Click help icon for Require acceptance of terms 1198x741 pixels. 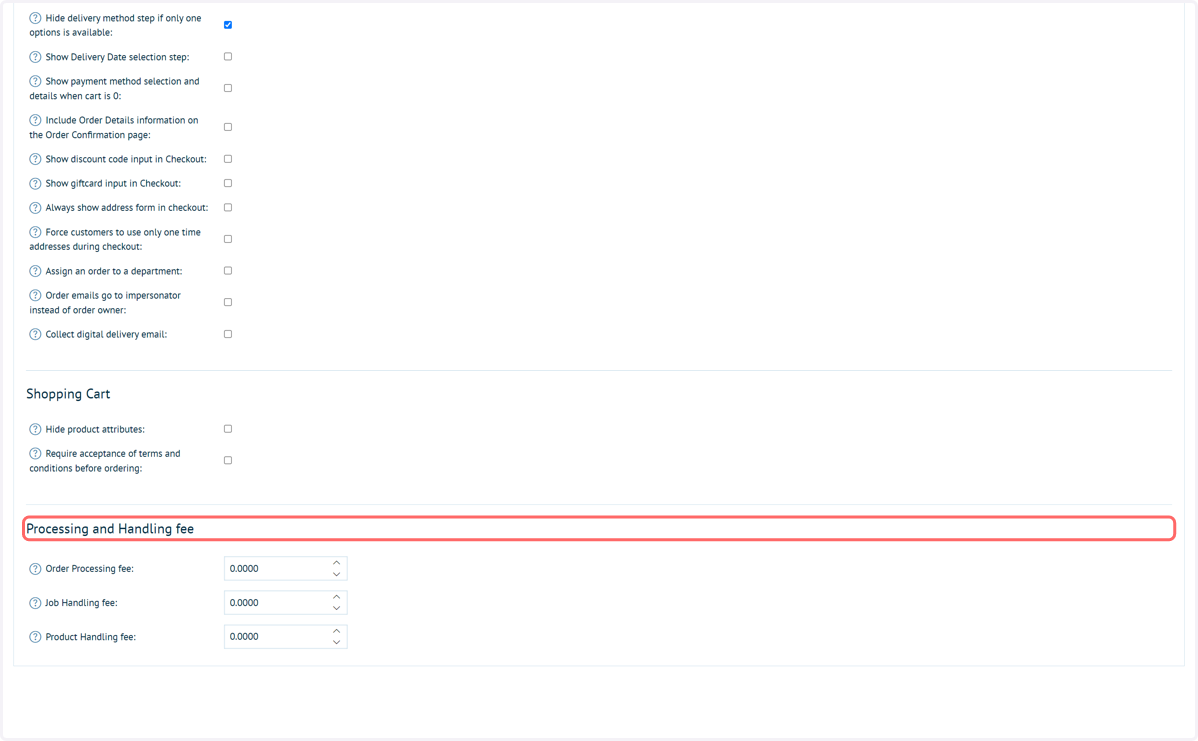[35, 453]
